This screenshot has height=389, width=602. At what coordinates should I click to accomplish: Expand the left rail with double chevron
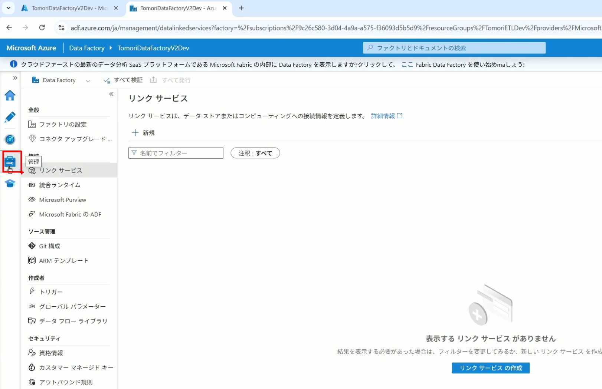coord(15,78)
